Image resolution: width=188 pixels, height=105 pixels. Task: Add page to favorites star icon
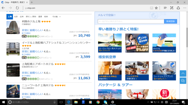click(156, 8)
